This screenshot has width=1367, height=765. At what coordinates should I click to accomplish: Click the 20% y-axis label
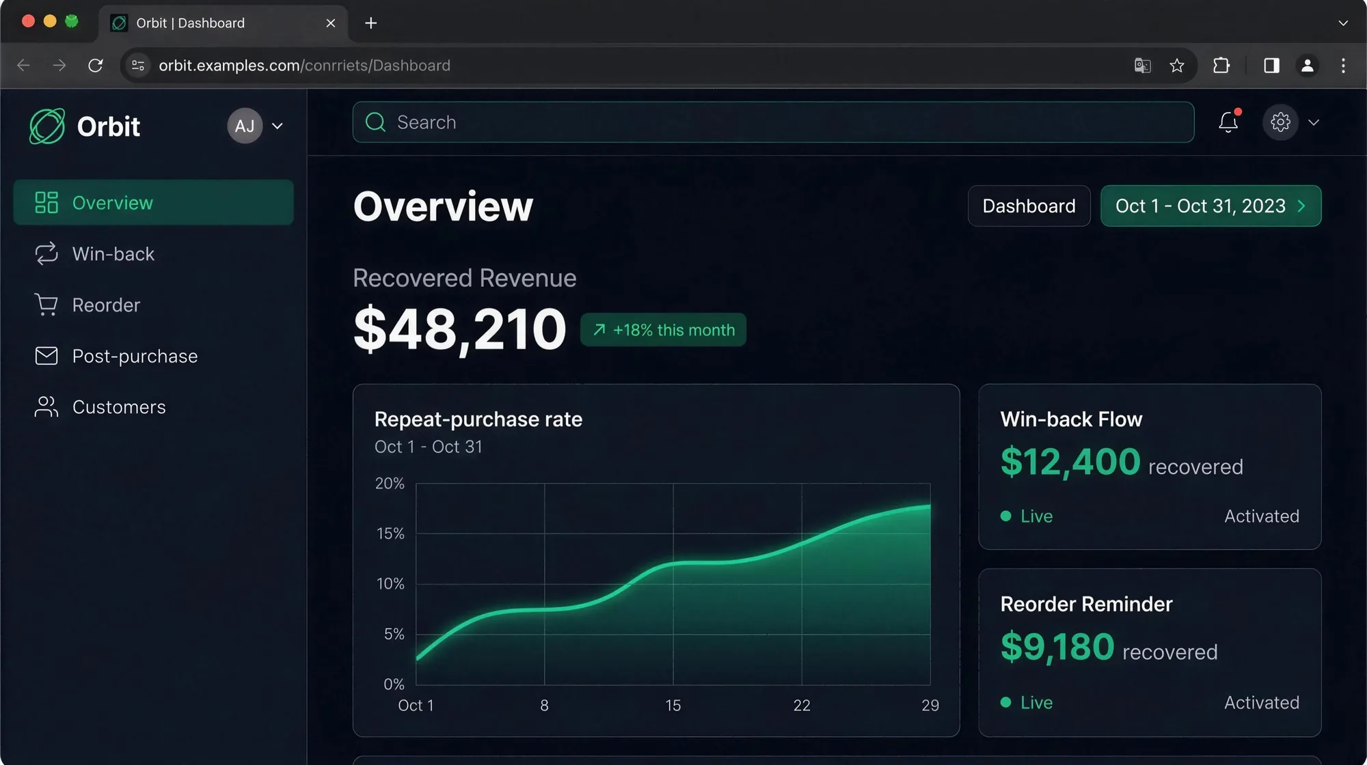(x=390, y=484)
